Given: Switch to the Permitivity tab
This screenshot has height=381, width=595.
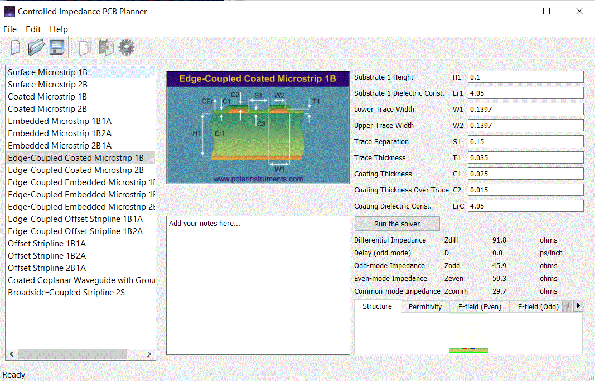Looking at the screenshot, I should pos(425,307).
